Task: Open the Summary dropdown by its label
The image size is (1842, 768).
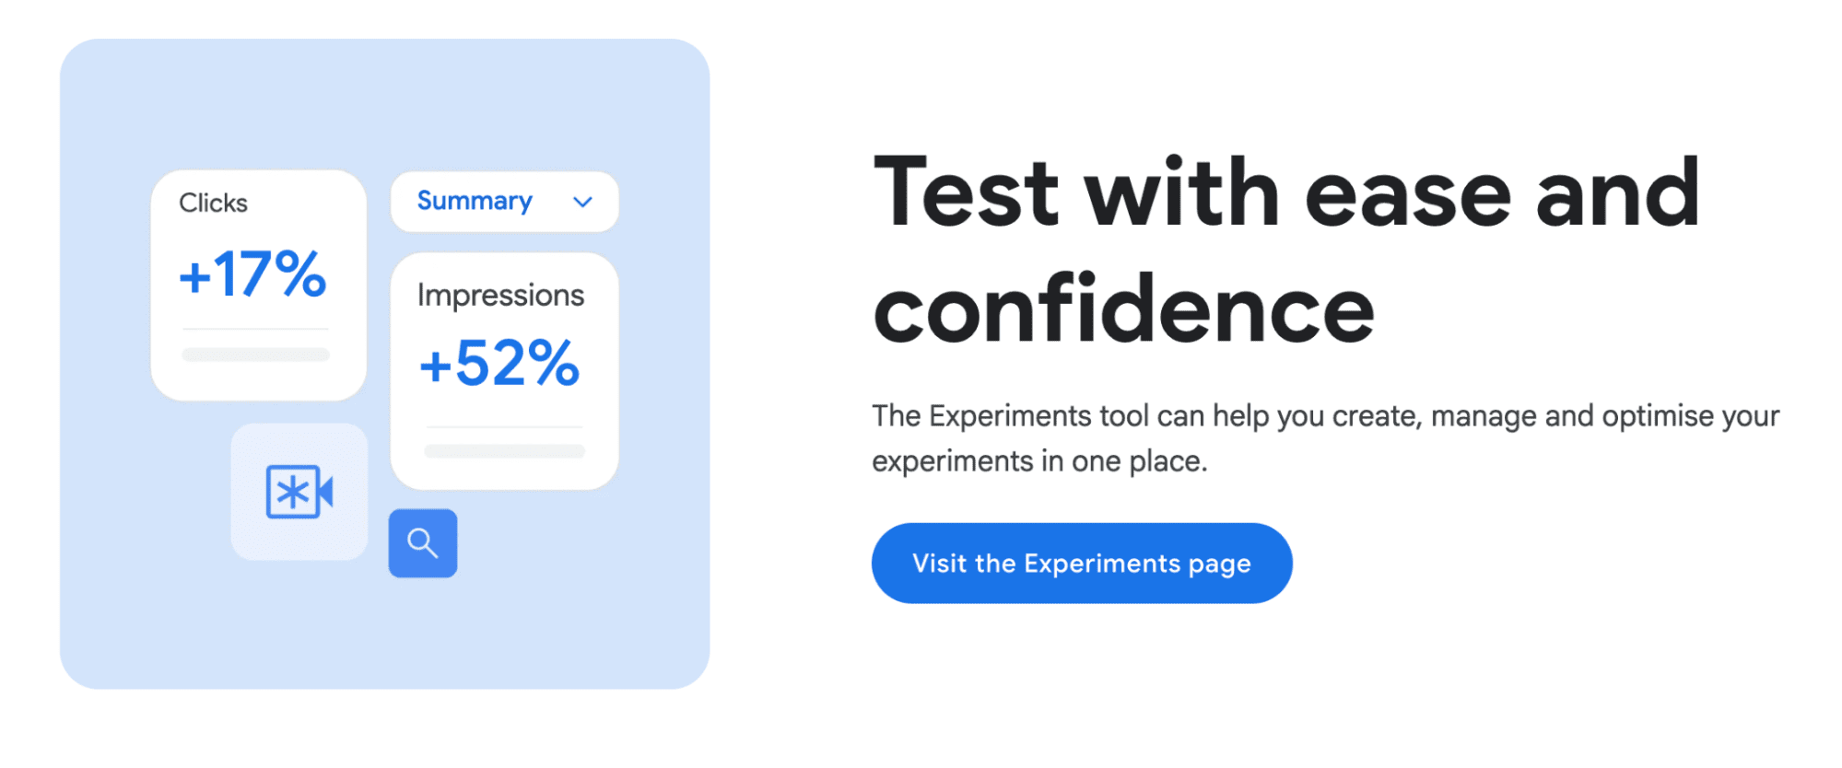Action: [475, 201]
